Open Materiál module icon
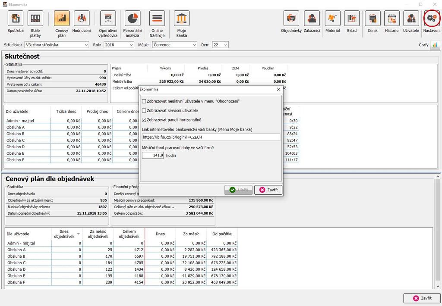 pyautogui.click(x=333, y=19)
